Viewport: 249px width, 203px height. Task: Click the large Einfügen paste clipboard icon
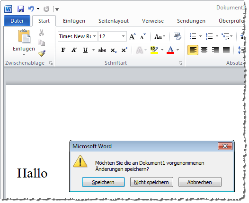coord(24,36)
